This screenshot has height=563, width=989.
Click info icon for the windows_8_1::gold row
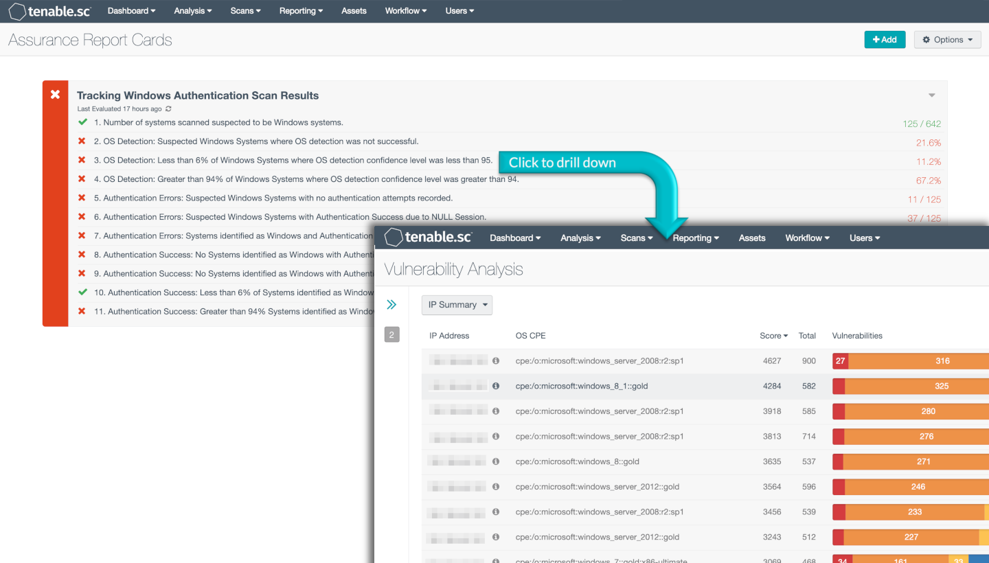(x=496, y=386)
